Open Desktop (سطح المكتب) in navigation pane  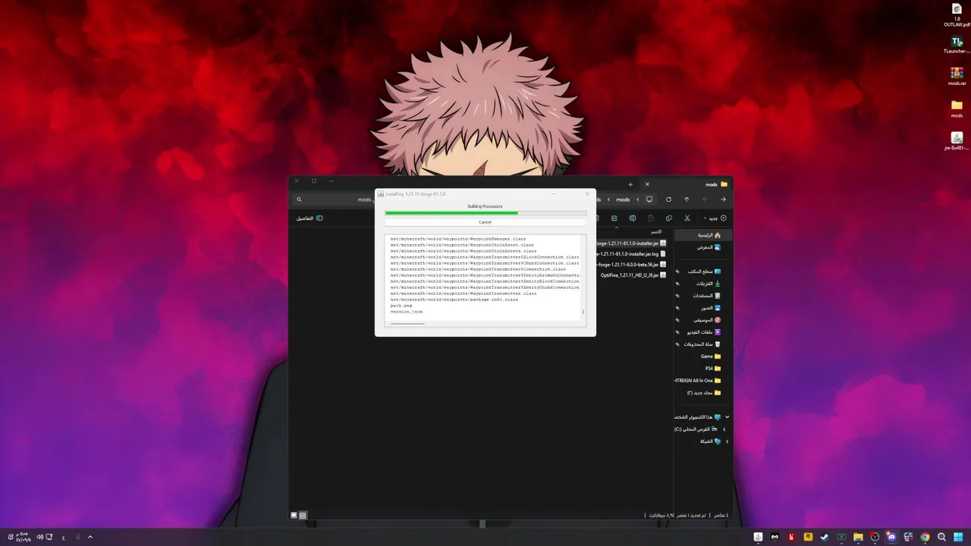click(704, 271)
